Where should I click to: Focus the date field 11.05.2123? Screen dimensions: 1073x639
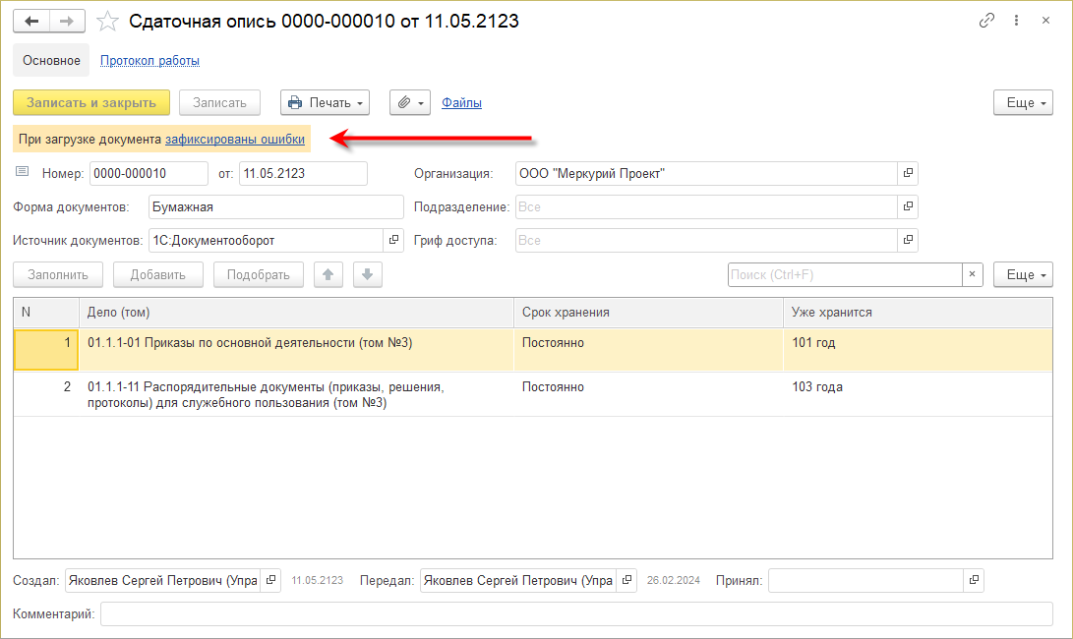(303, 173)
